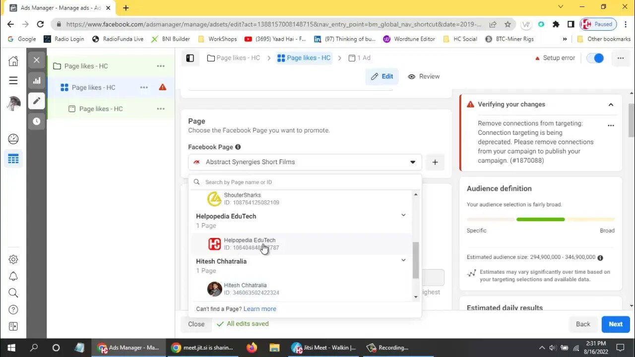This screenshot has height=357, width=635.
Task: Click the browser address bar URL
Action: [273, 24]
